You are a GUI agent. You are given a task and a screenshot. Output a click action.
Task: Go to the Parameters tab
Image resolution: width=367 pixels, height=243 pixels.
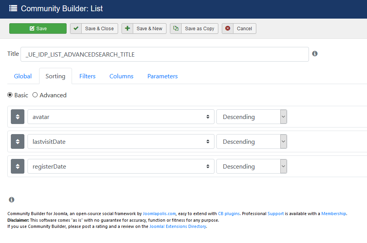[163, 76]
